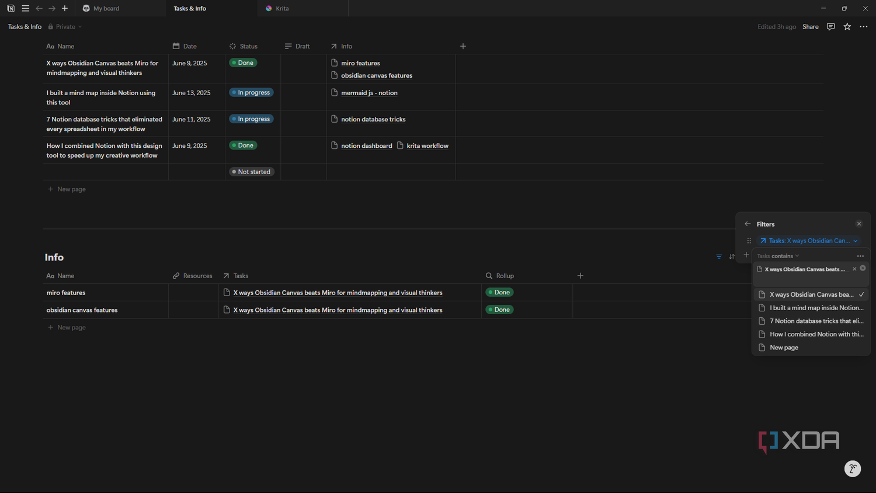Click the 'Not started' status tag
This screenshot has height=493, width=876.
coord(252,172)
